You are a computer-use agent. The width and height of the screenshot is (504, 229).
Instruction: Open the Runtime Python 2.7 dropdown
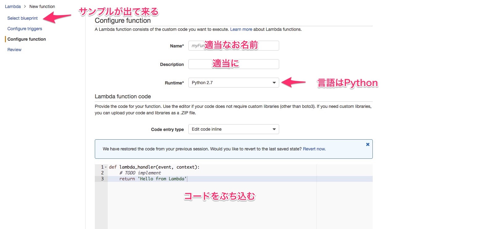click(x=233, y=83)
